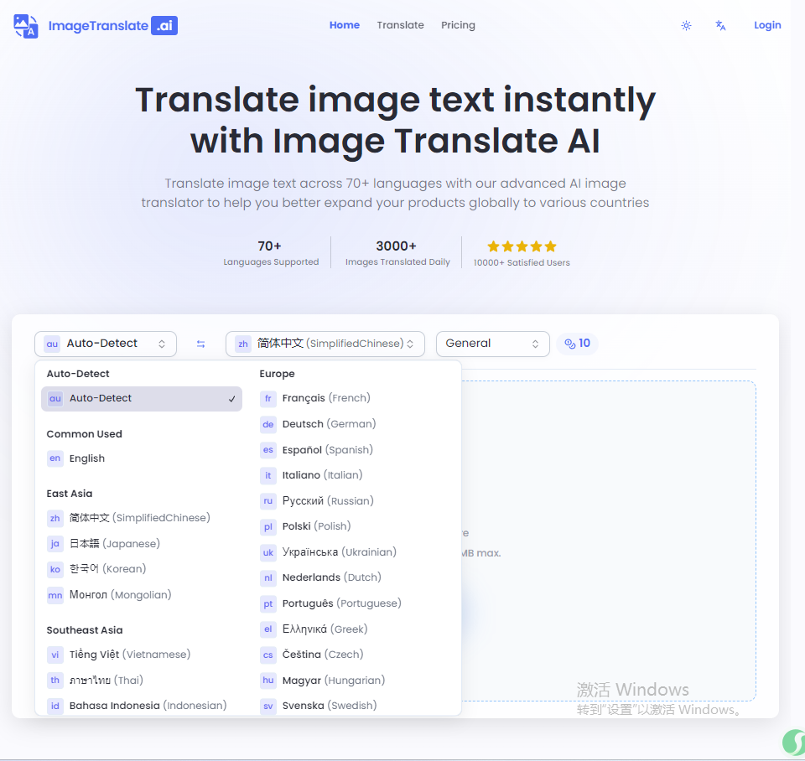Select the checked Auto-Detect option

pyautogui.click(x=141, y=399)
